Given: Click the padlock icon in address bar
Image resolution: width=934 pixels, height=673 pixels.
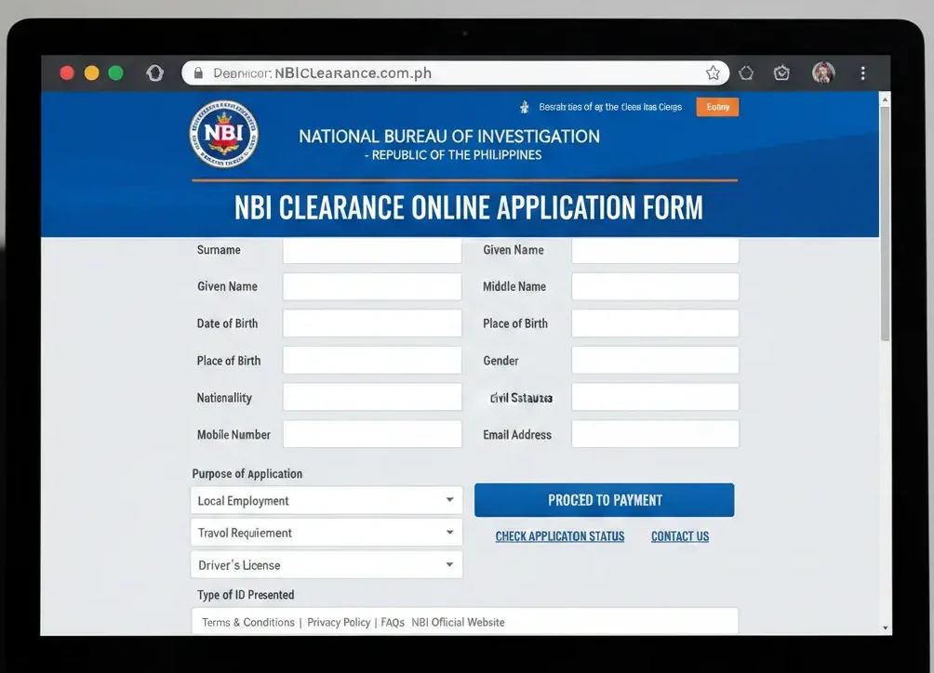Looking at the screenshot, I should 197,72.
